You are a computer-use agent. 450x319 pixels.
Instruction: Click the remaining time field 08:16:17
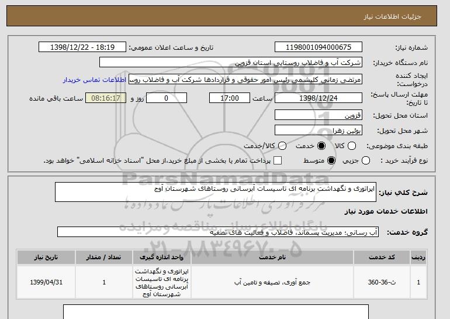106,98
